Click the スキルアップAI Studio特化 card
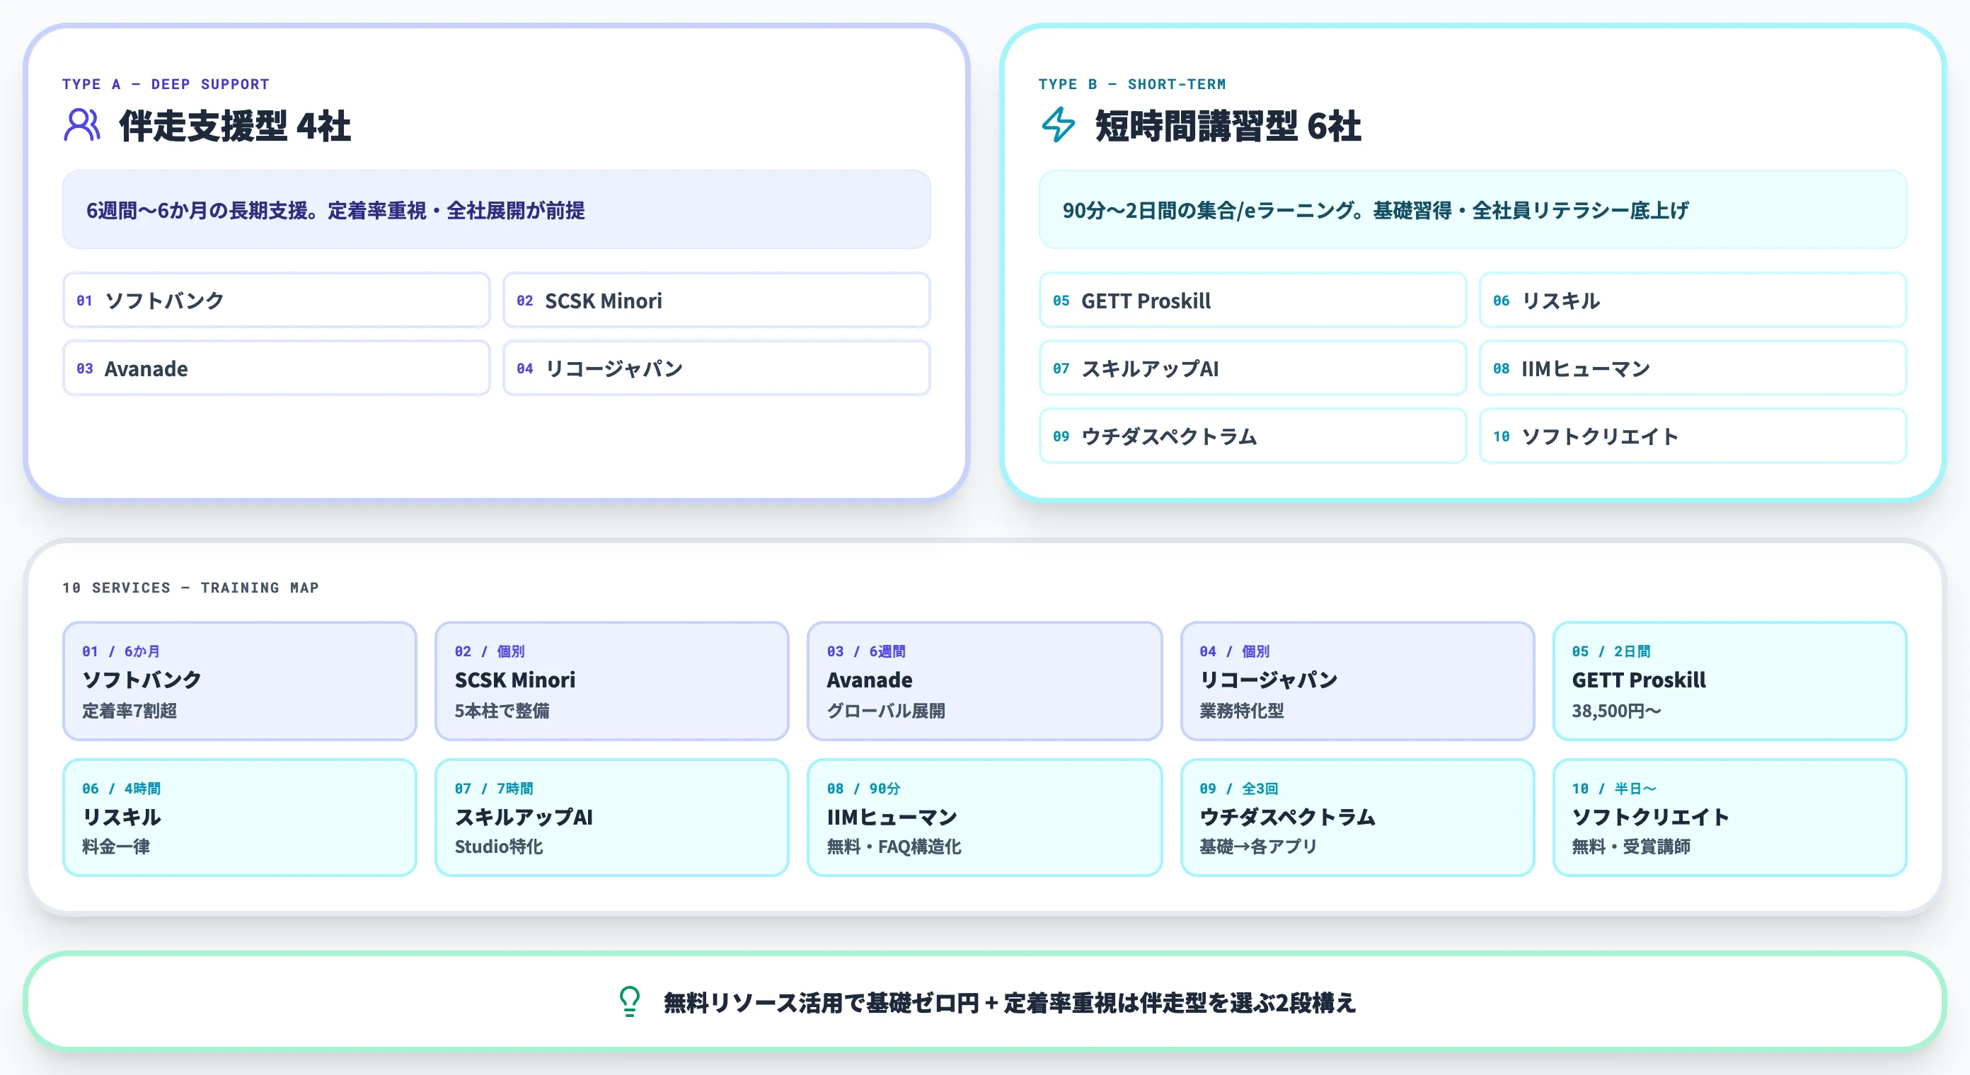Screen dimensions: 1970x1075 [x=612, y=818]
